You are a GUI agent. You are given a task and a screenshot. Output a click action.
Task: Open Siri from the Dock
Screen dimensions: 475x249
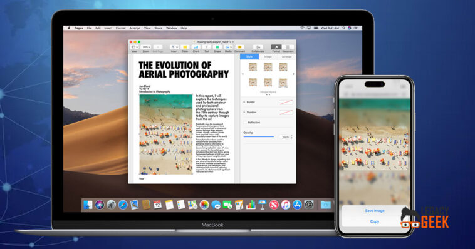100,205
